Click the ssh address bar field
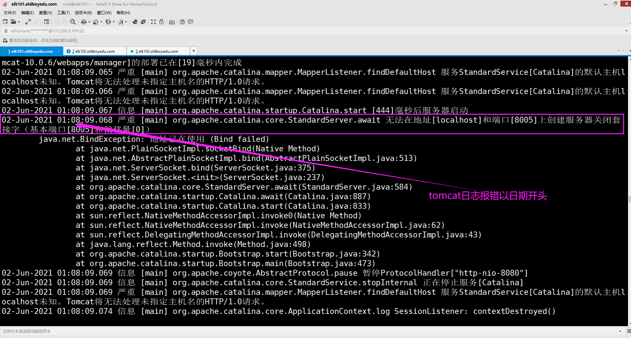This screenshot has width=631, height=338. 314,31
